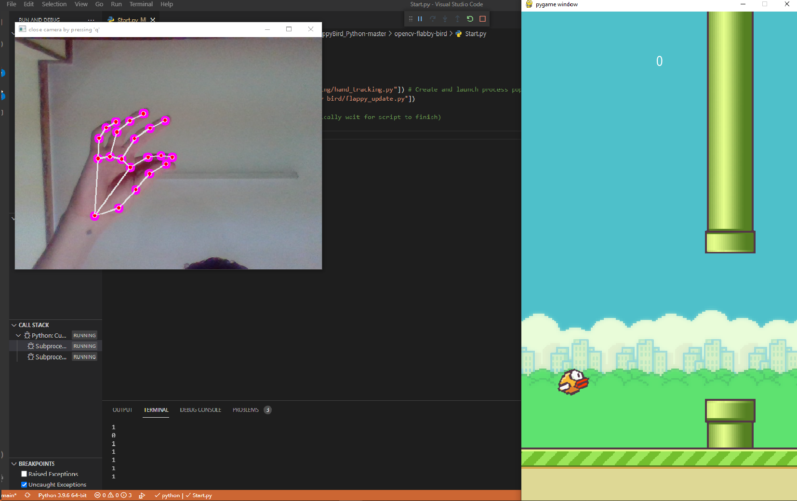This screenshot has width=797, height=501.
Task: Pause the running debug session
Action: coord(420,19)
